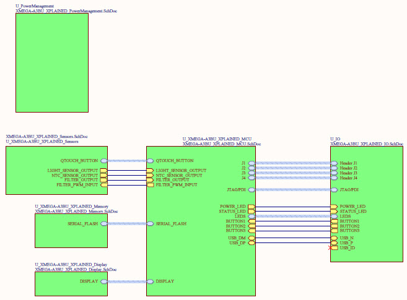The height and width of the screenshot is (300, 407).
Task: Pick the LEDS harness port on MCU sheet
Action: coord(252,216)
